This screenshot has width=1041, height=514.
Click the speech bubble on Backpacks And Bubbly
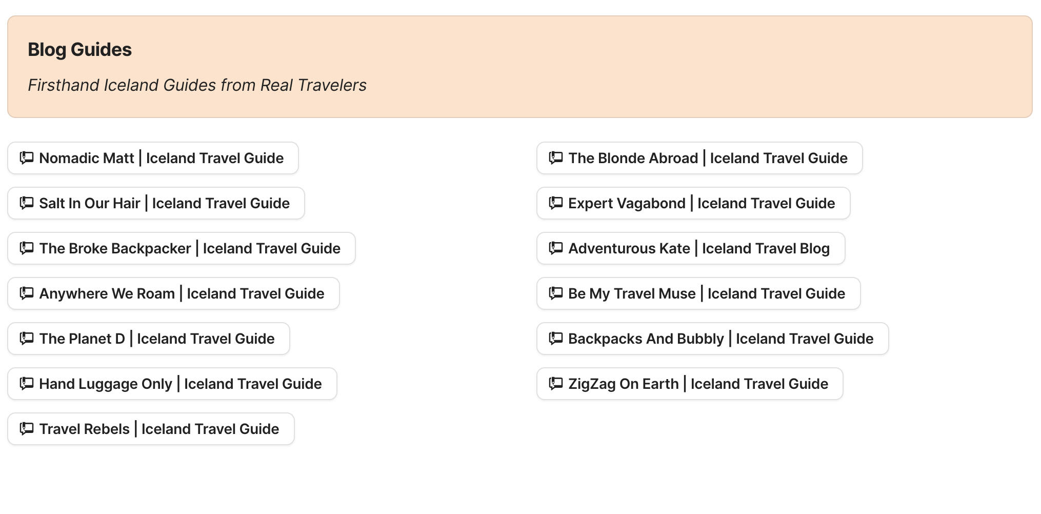click(x=555, y=339)
